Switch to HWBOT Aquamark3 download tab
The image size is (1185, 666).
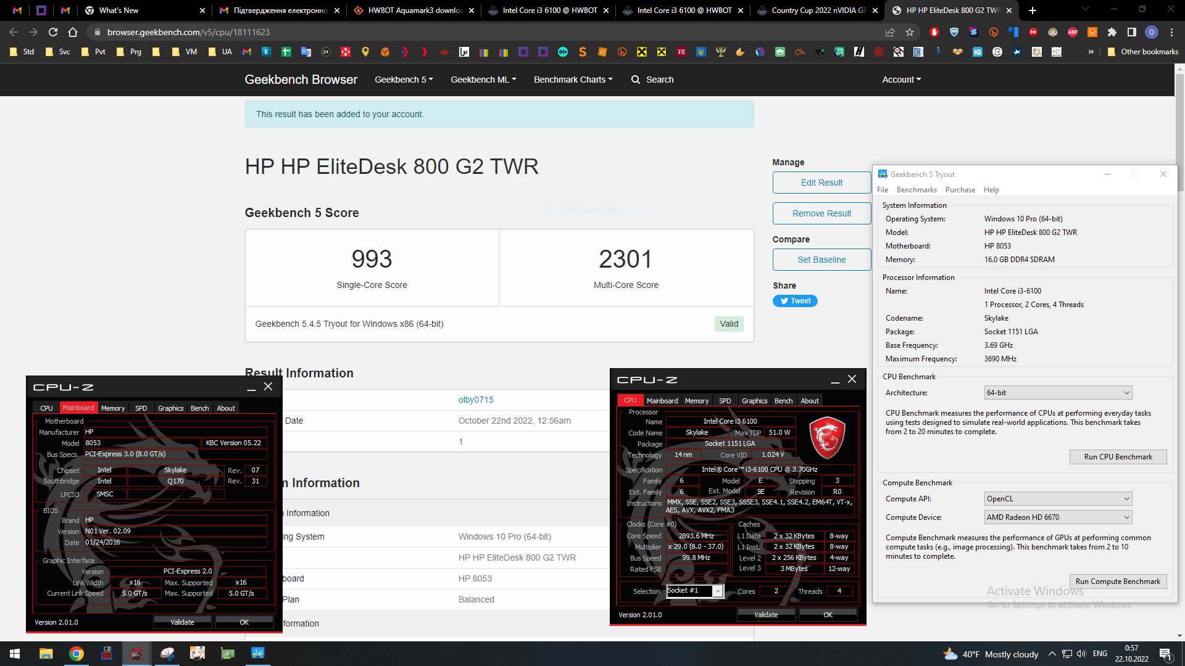(415, 10)
